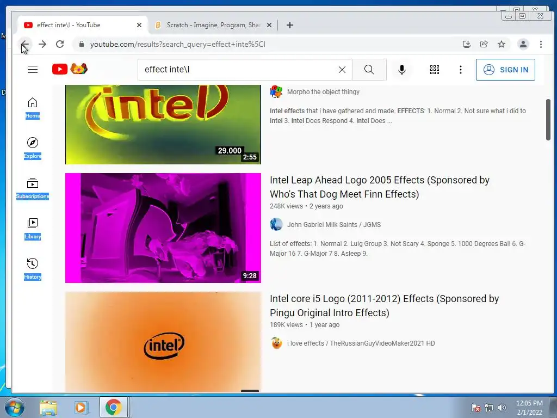Viewport: 557px width, 418px height.
Task: Close the YouTube tab
Action: tap(139, 25)
